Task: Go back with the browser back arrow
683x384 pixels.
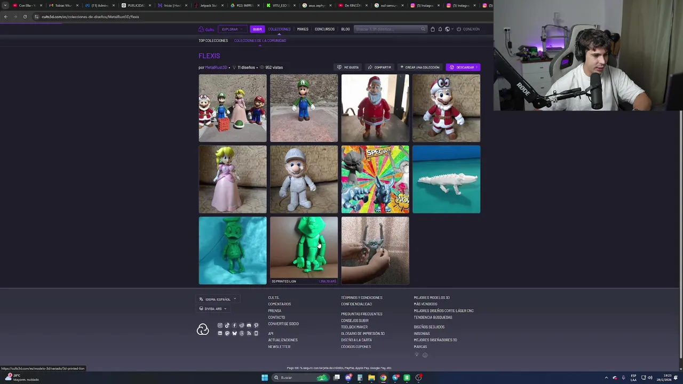Action: 5,17
